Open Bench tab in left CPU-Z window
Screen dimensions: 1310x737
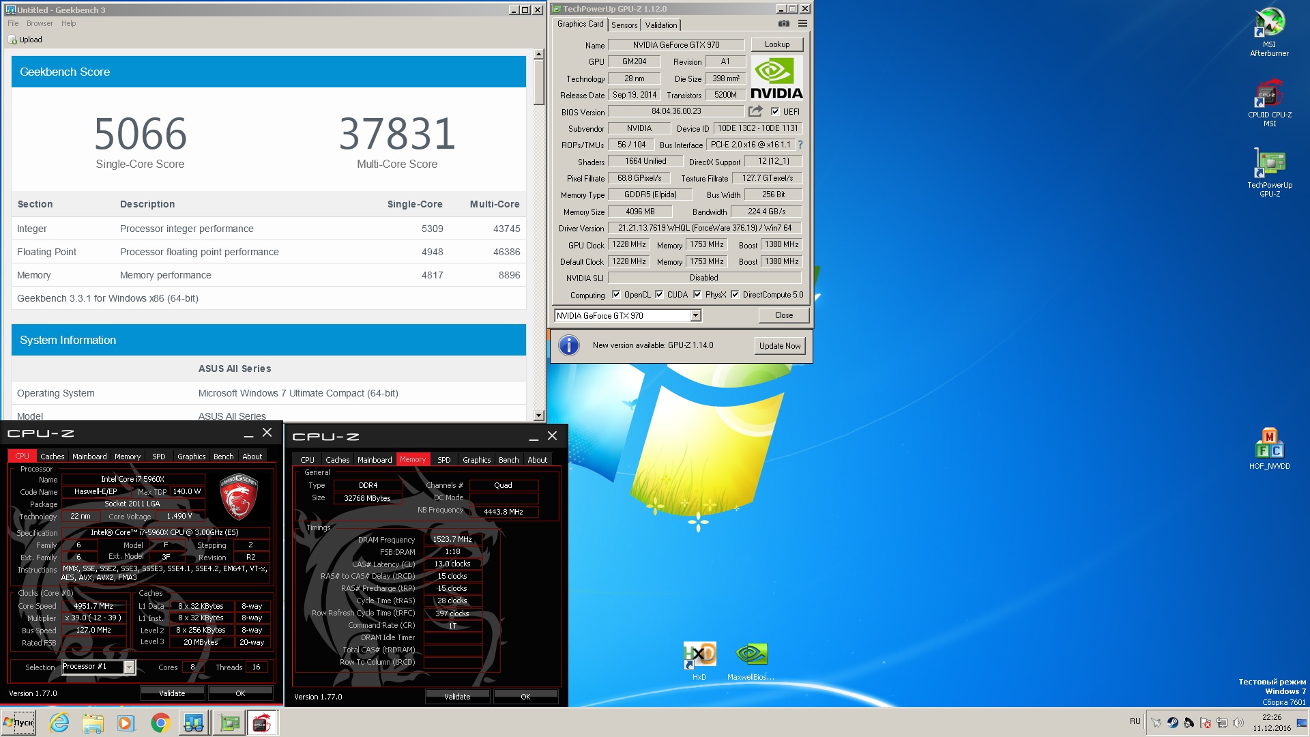coord(223,457)
